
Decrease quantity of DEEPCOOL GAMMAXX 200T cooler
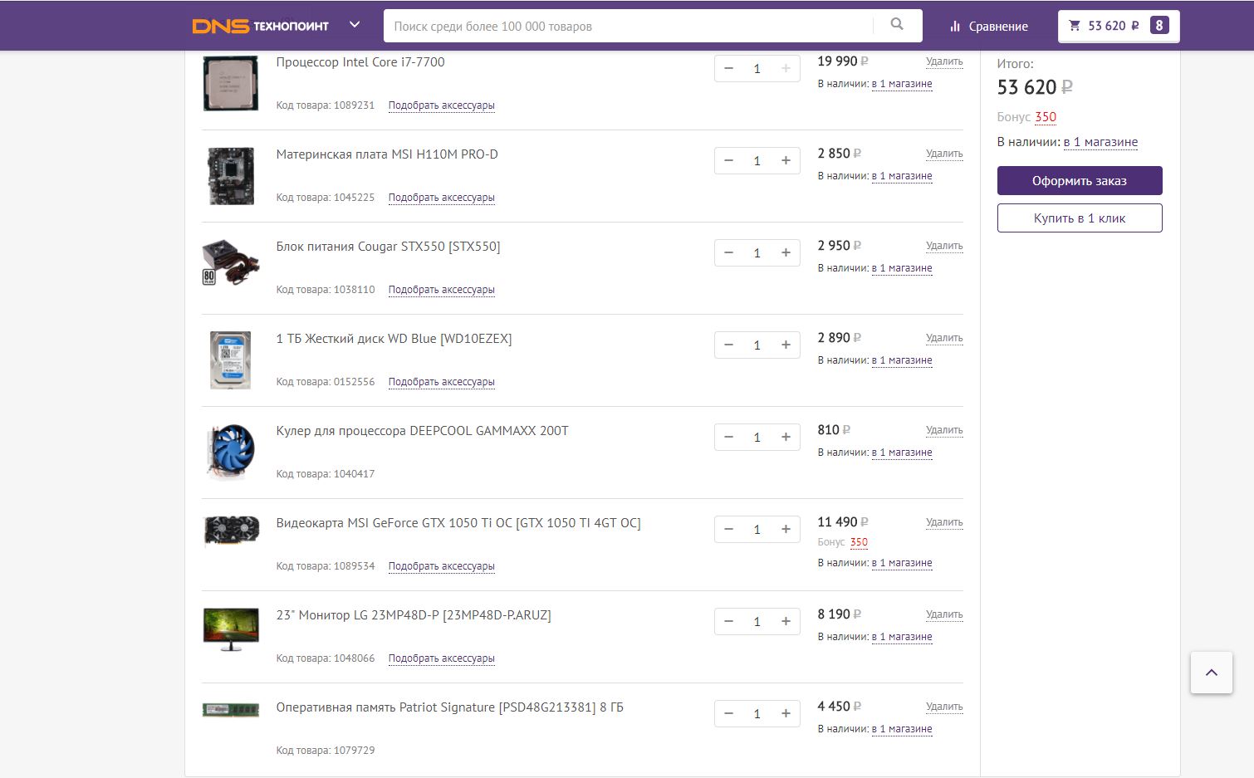pyautogui.click(x=729, y=438)
